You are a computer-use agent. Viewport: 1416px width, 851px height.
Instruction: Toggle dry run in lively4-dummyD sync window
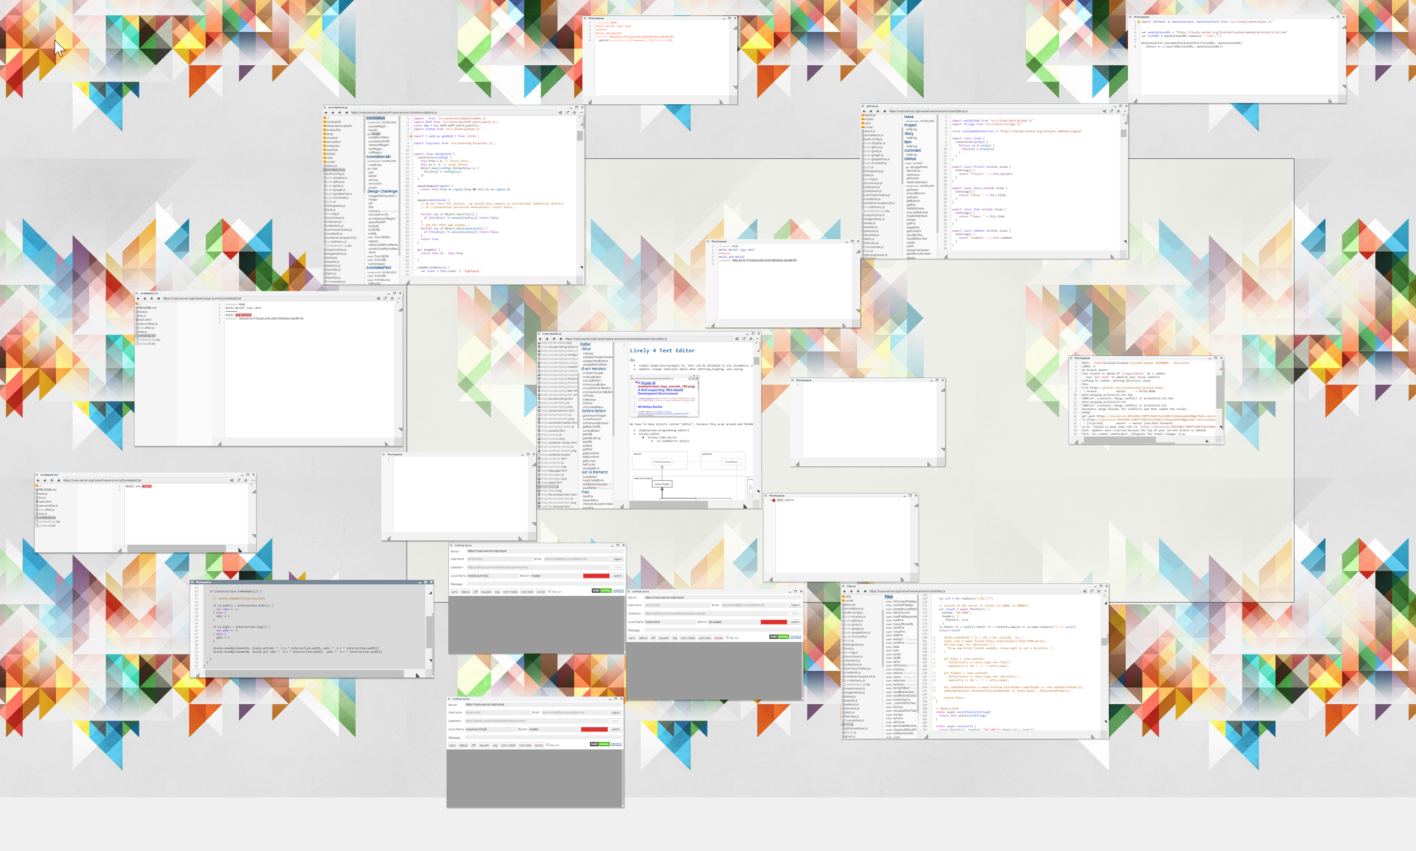pyautogui.click(x=547, y=745)
